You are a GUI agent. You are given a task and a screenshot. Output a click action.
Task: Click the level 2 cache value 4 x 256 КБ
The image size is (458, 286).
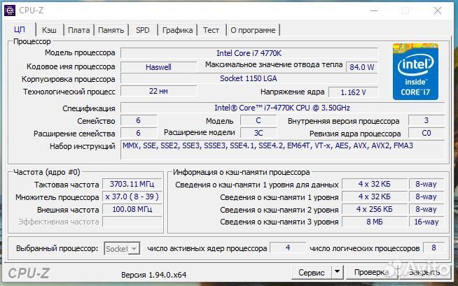pyautogui.click(x=375, y=209)
